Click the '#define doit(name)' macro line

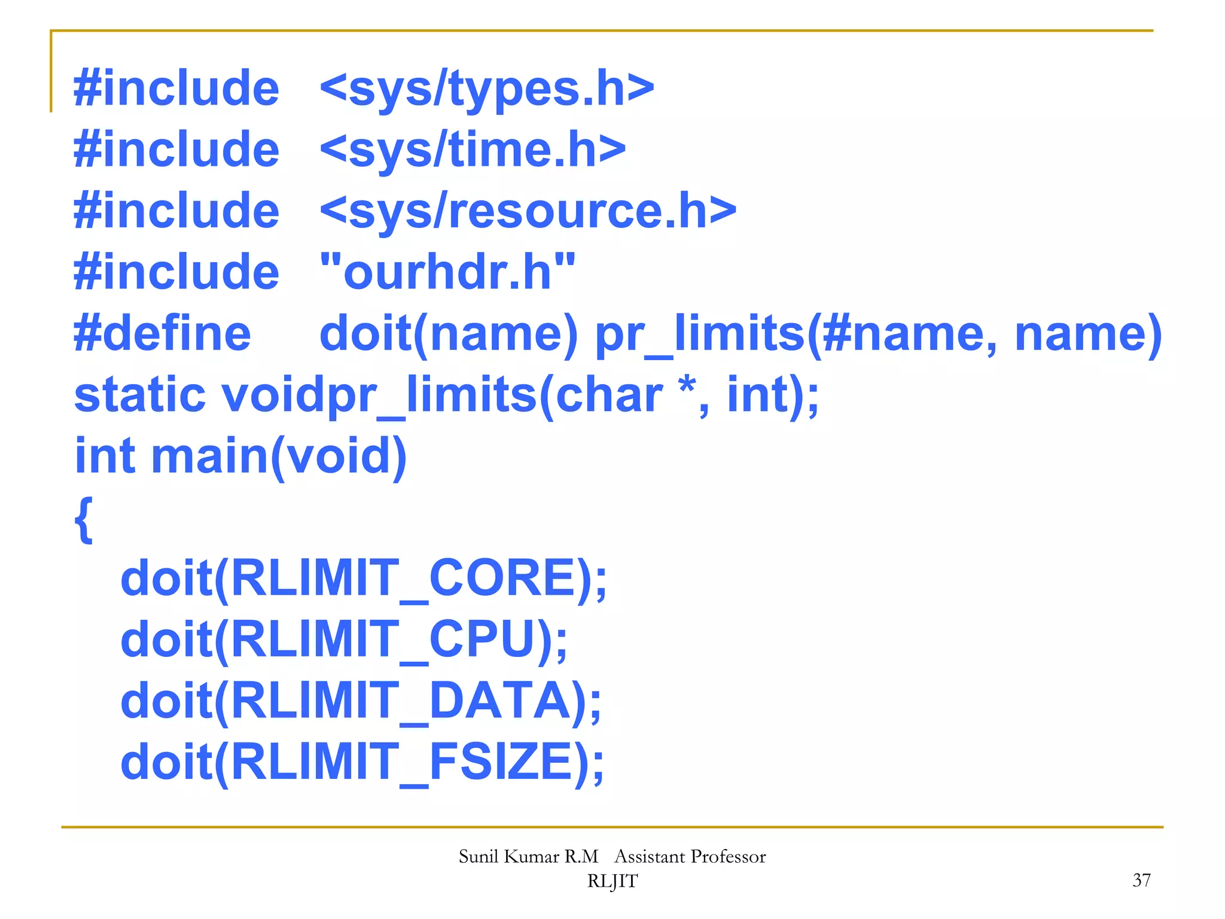[x=618, y=335]
